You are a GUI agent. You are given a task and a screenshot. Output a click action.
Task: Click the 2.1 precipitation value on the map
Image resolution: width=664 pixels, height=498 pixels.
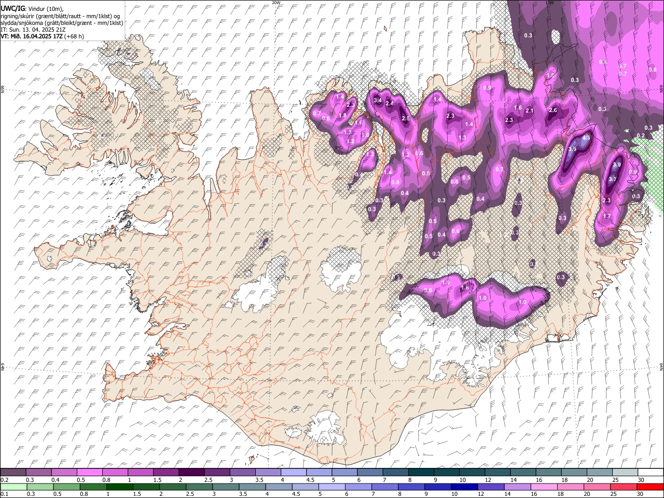(x=530, y=111)
